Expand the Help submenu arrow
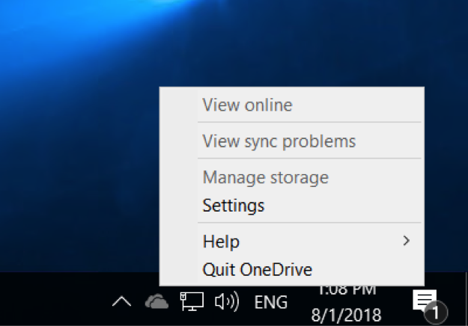Screen dimensions: 468x326 [x=406, y=241]
